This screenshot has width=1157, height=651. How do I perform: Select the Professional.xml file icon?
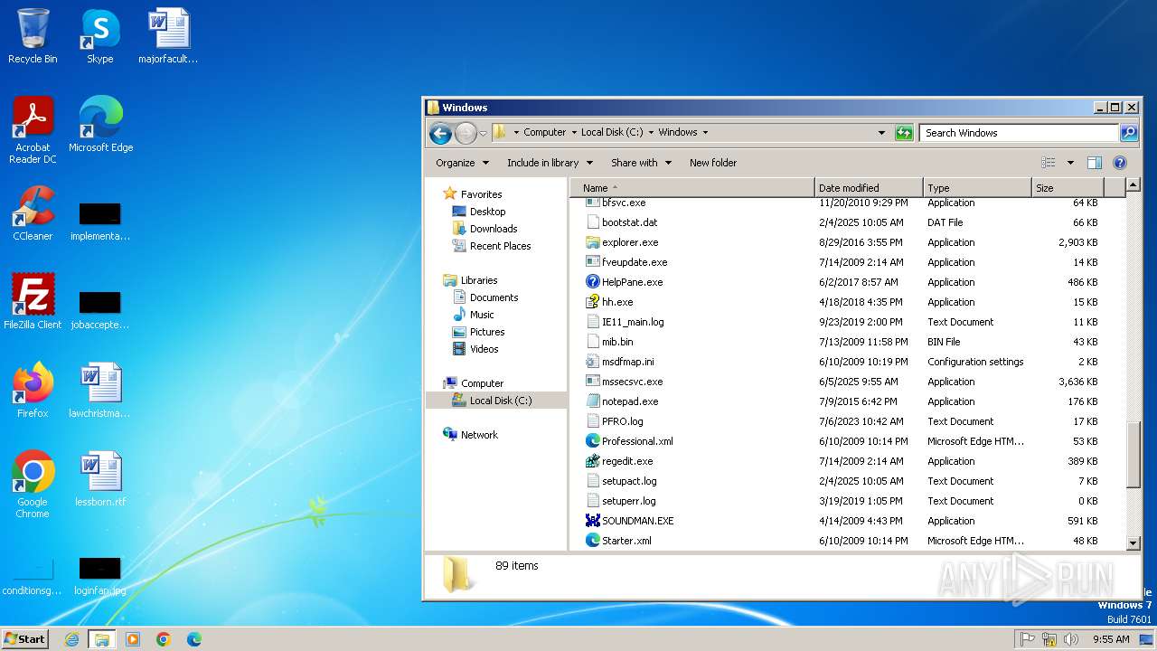point(593,441)
